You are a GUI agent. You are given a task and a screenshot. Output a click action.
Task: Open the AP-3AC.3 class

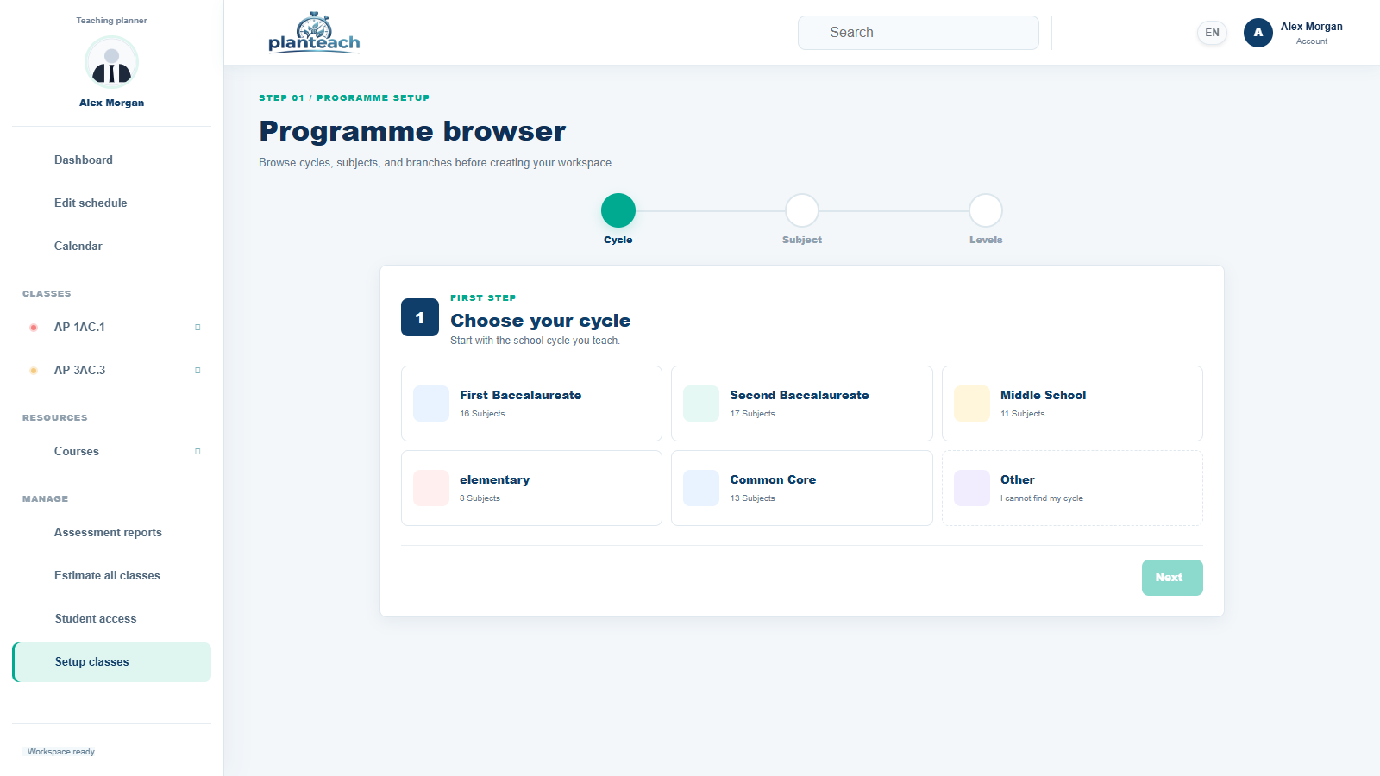111,371
